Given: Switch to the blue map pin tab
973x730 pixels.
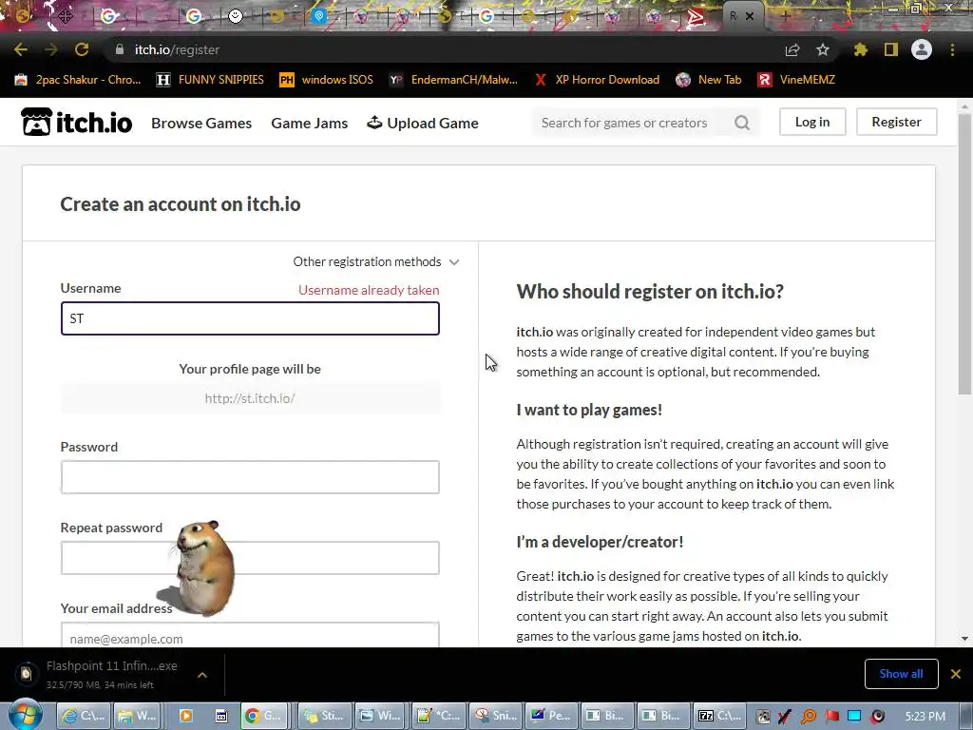Looking at the screenshot, I should [x=319, y=16].
